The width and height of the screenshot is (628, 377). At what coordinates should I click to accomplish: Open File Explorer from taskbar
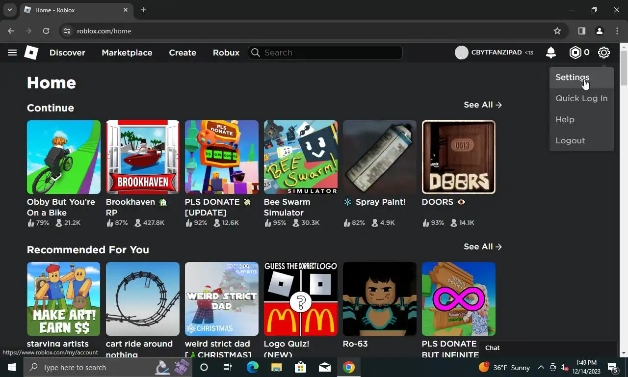pyautogui.click(x=276, y=367)
